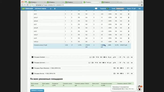Toggle the switch in the blue header
164x92 pixels.
click(x=96, y=8)
